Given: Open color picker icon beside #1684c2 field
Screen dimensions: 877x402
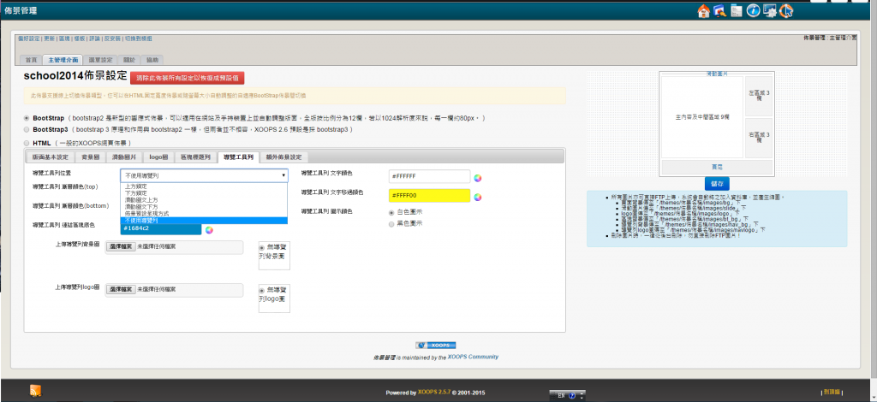Looking at the screenshot, I should (208, 228).
